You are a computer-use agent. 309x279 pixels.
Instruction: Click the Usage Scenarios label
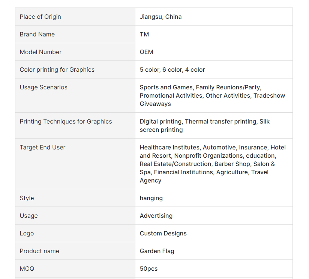43,87
